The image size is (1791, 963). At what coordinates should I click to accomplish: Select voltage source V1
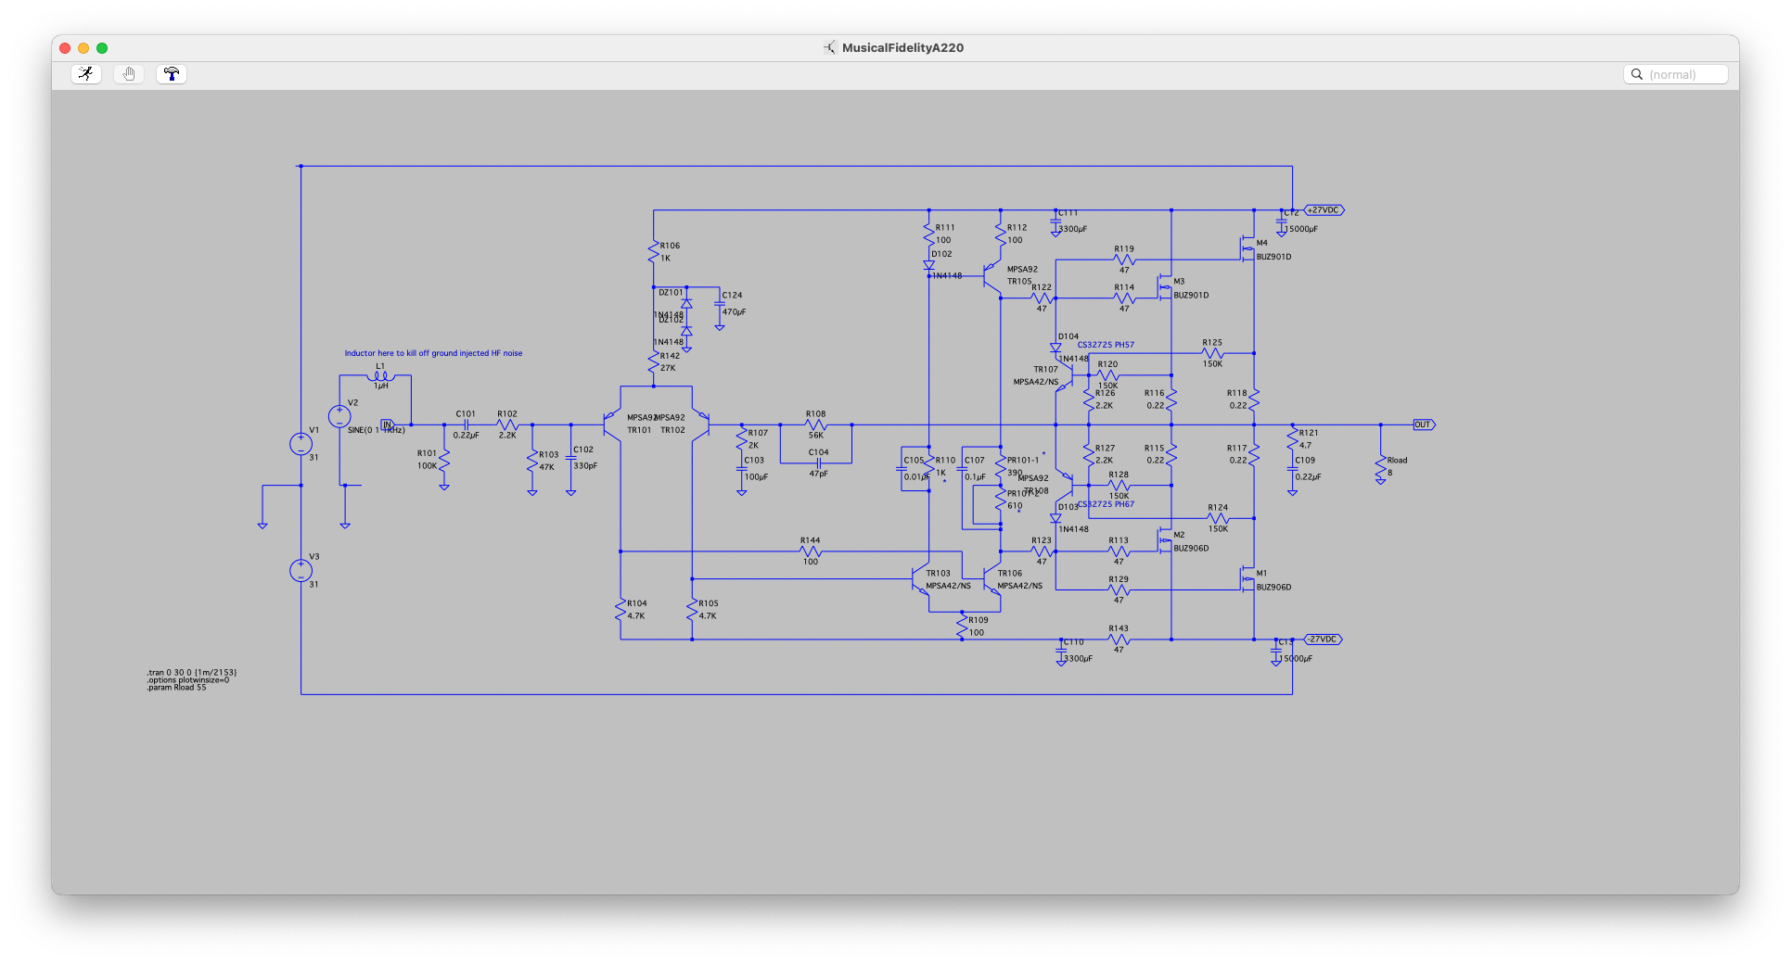pos(301,444)
